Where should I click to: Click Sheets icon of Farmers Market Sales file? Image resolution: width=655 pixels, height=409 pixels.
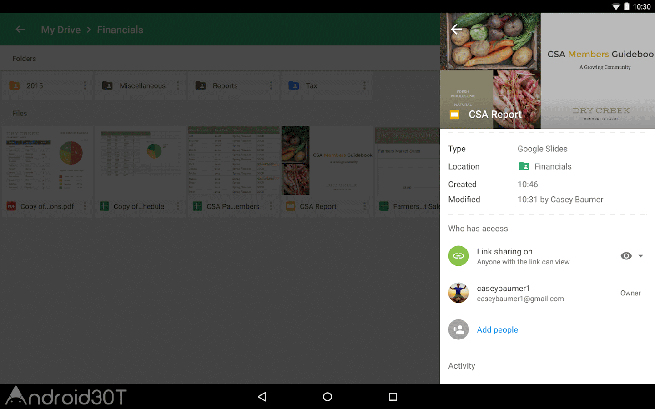(x=384, y=206)
